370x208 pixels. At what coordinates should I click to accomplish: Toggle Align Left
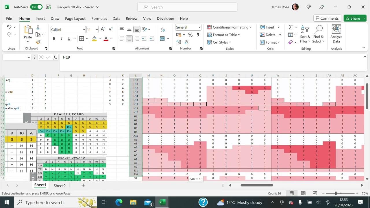(122, 38)
